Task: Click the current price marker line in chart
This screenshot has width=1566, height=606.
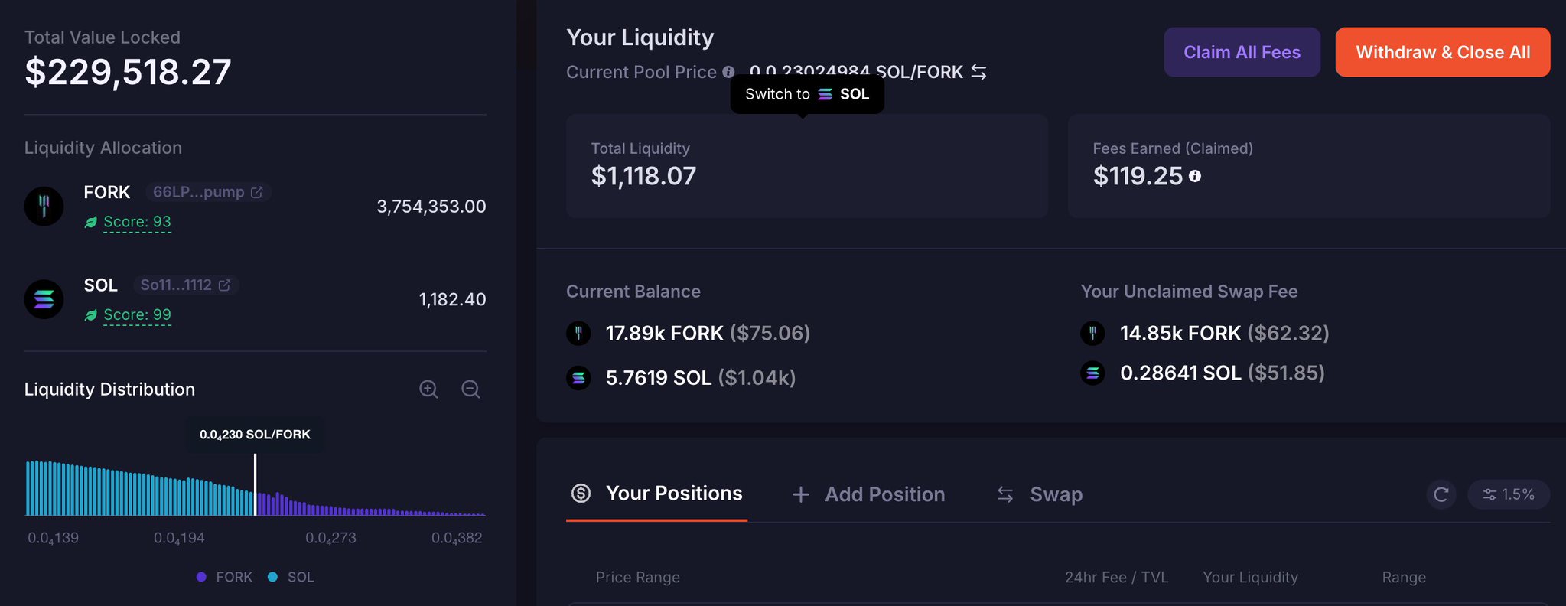Action: click(255, 484)
